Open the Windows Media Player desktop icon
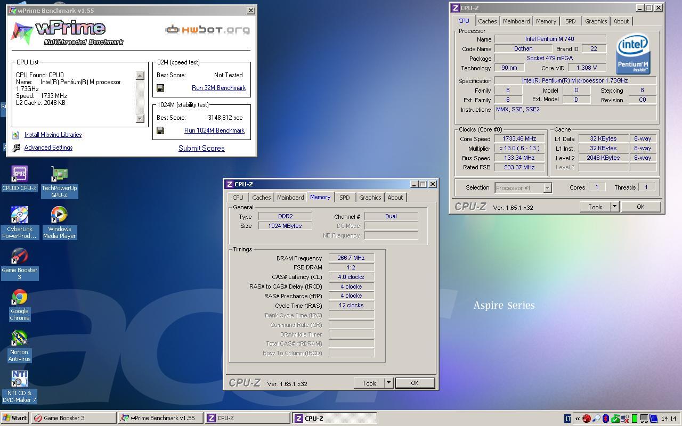Image resolution: width=682 pixels, height=426 pixels. point(59,223)
